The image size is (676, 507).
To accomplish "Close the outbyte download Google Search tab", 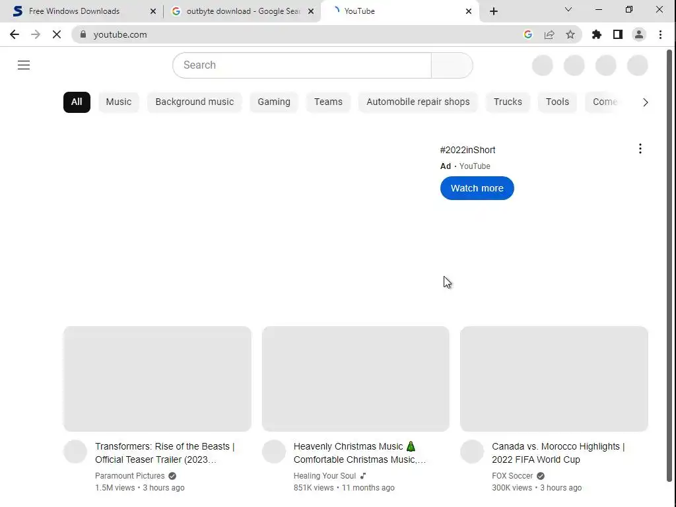I will (311, 11).
